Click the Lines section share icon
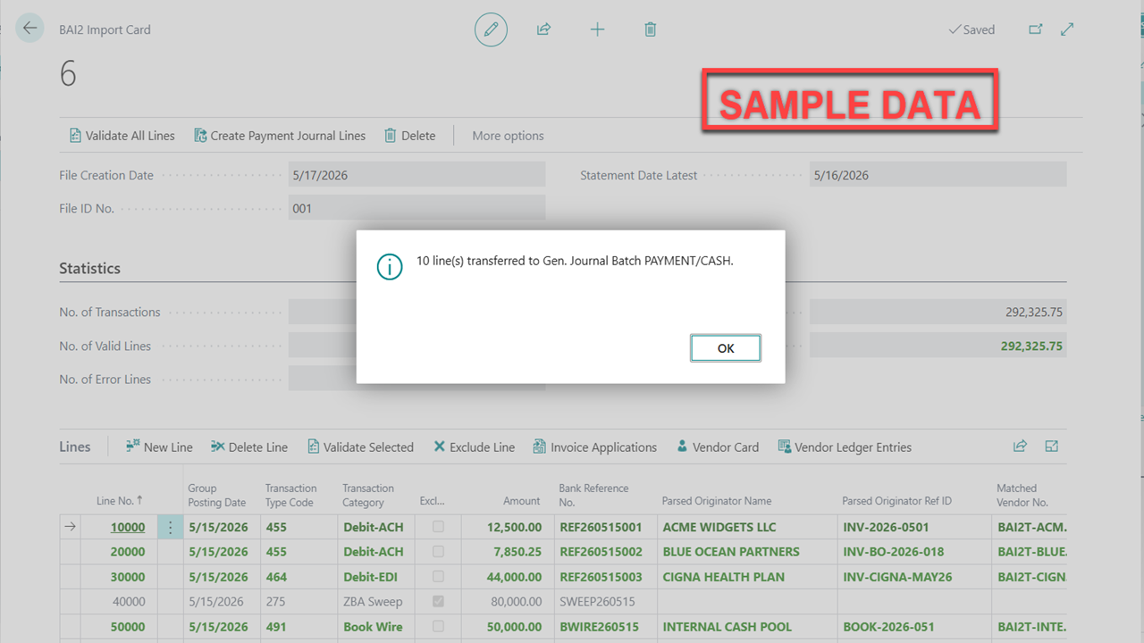The width and height of the screenshot is (1144, 643). [1020, 447]
